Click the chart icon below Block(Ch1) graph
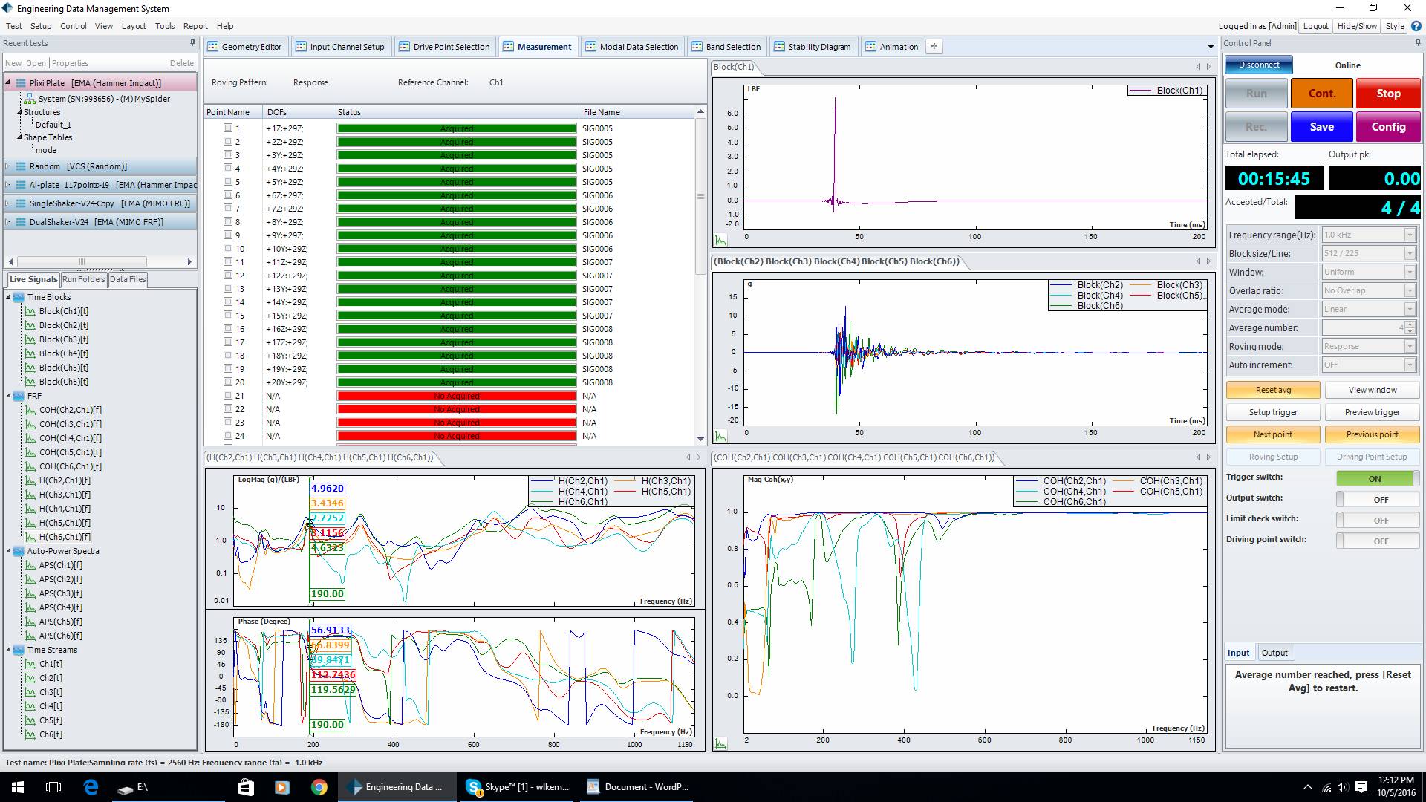Viewport: 1426px width, 802px height. [x=720, y=240]
